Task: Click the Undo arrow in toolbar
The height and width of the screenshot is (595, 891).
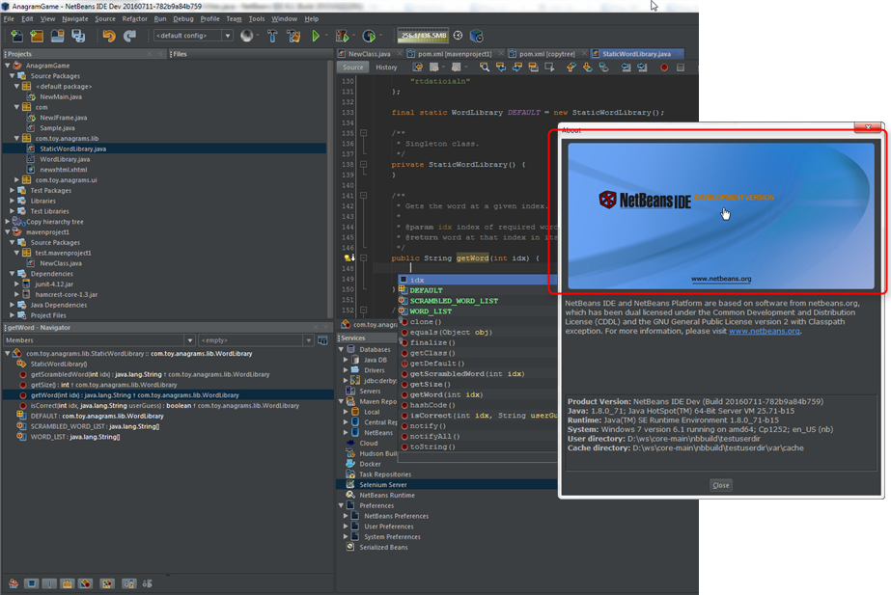Action: [108, 36]
